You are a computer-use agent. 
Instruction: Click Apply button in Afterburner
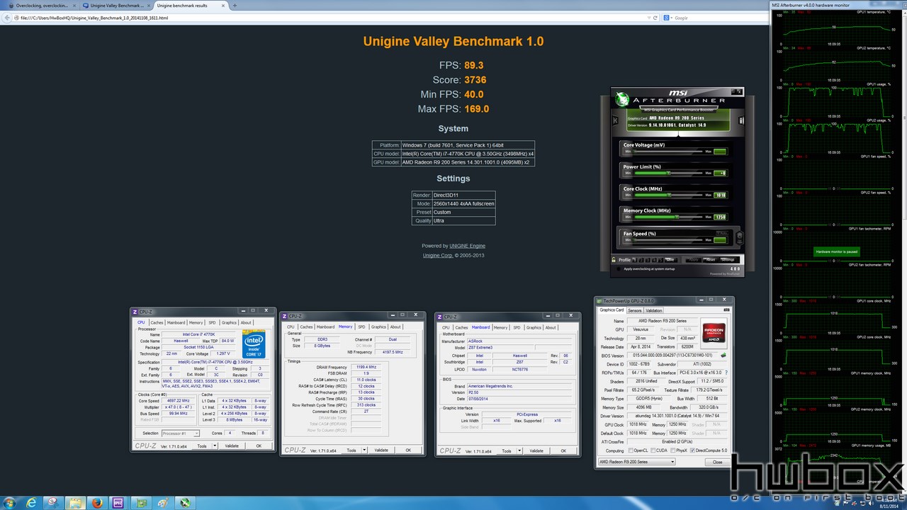pyautogui.click(x=694, y=259)
